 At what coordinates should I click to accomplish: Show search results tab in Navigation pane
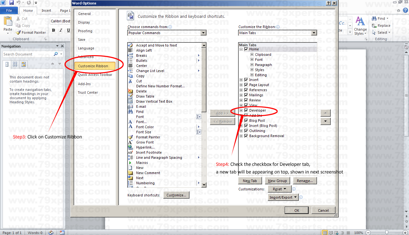pyautogui.click(x=23, y=64)
